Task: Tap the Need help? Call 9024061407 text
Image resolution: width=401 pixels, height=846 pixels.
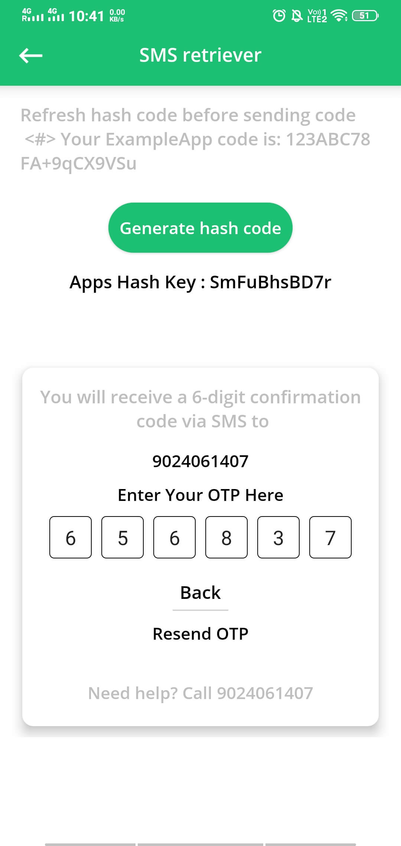Action: [x=200, y=693]
